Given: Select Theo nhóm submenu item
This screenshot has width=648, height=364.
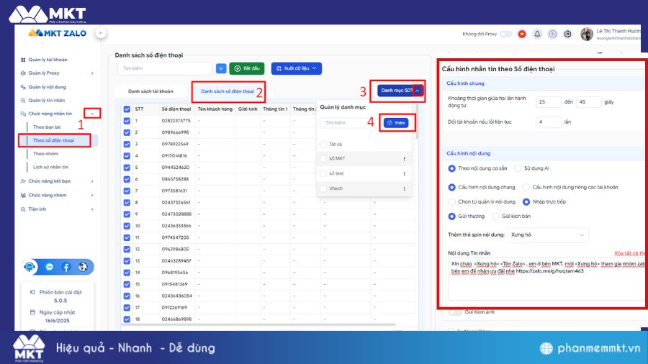Looking at the screenshot, I should [x=45, y=153].
